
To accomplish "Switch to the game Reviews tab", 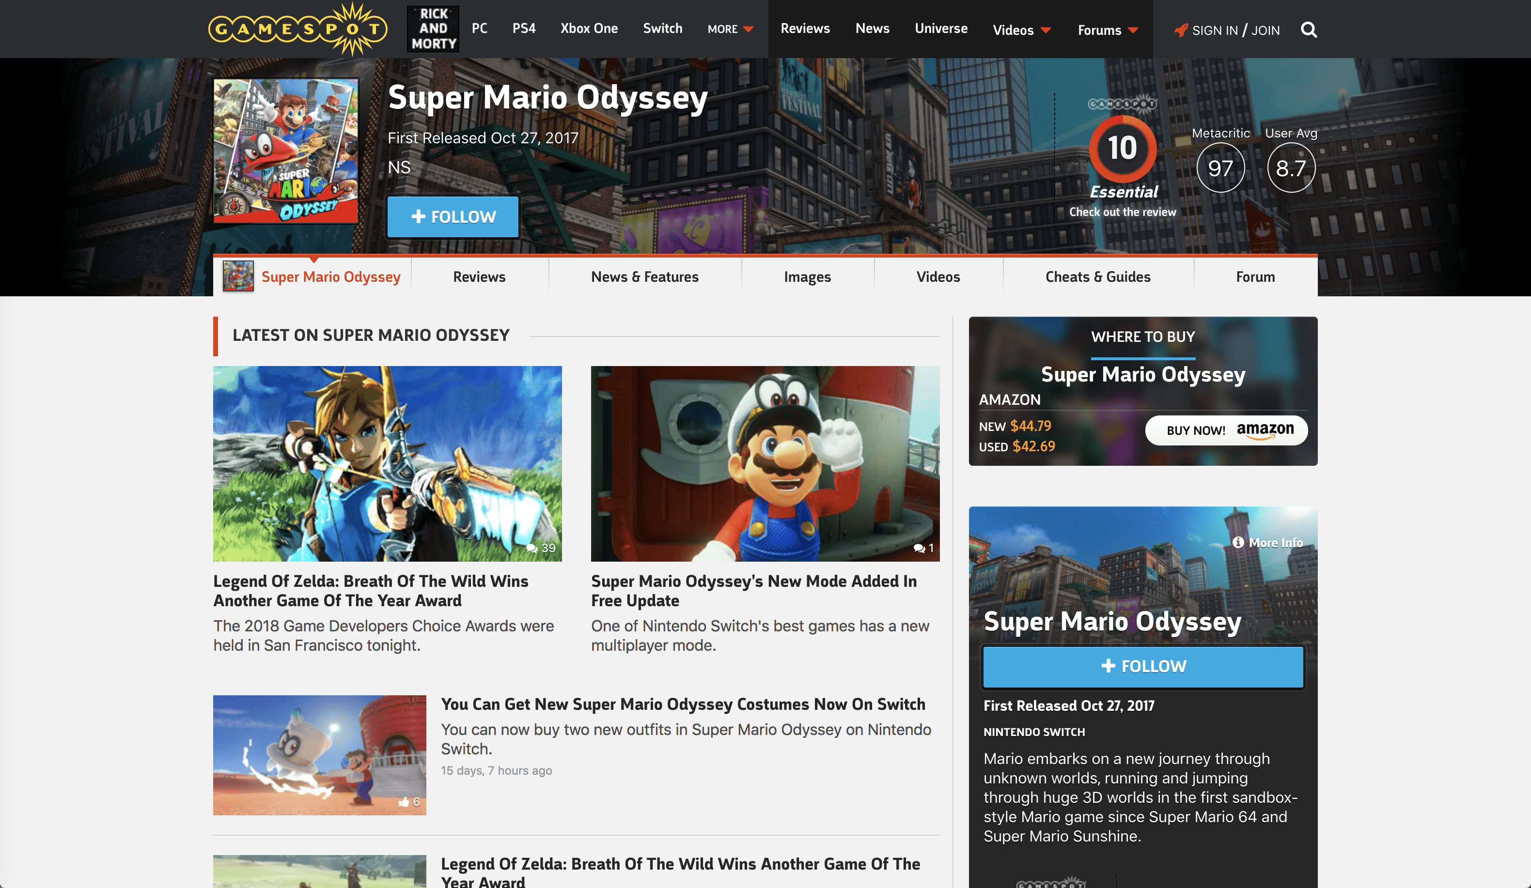I will pos(479,276).
